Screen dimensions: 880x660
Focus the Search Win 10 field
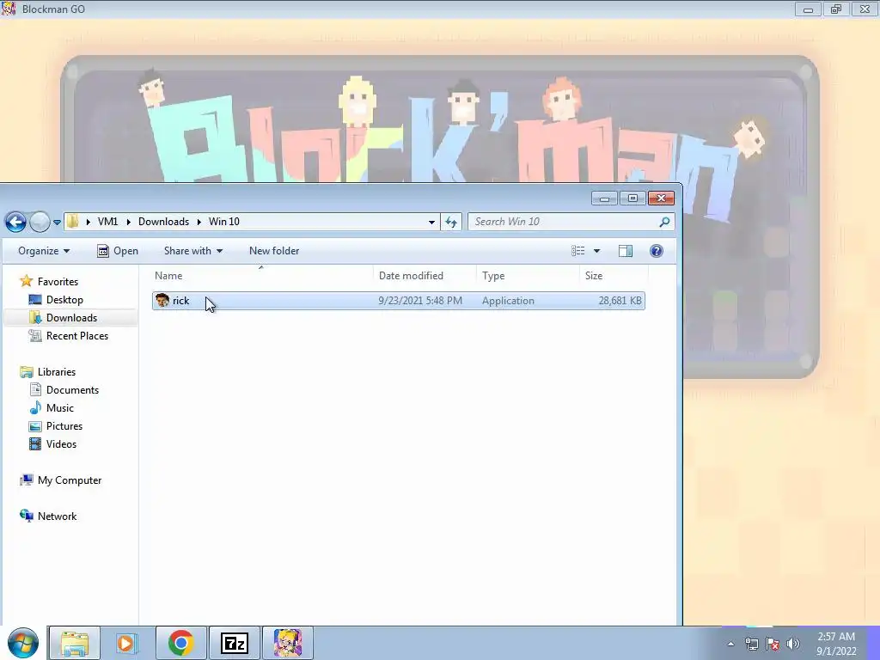click(x=571, y=222)
